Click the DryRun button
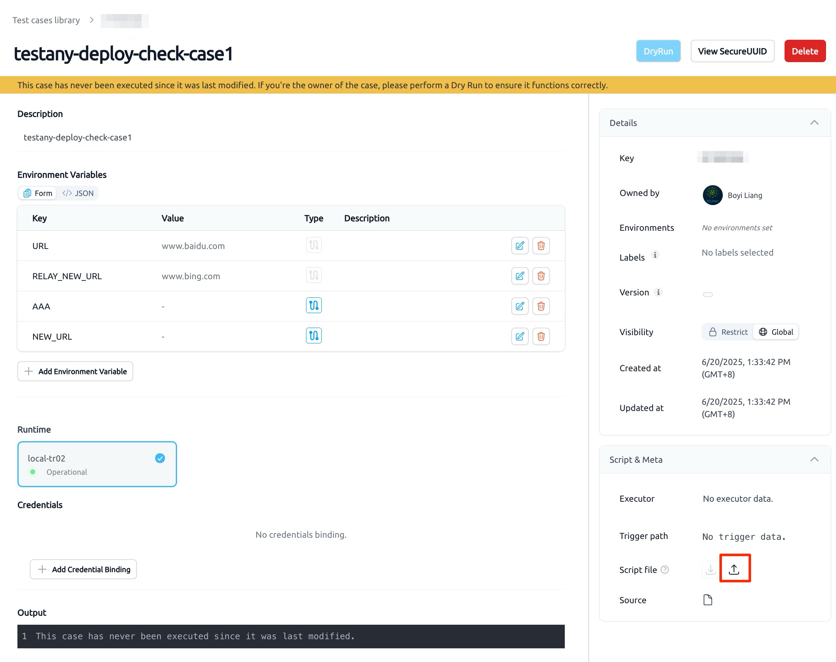 (658, 51)
